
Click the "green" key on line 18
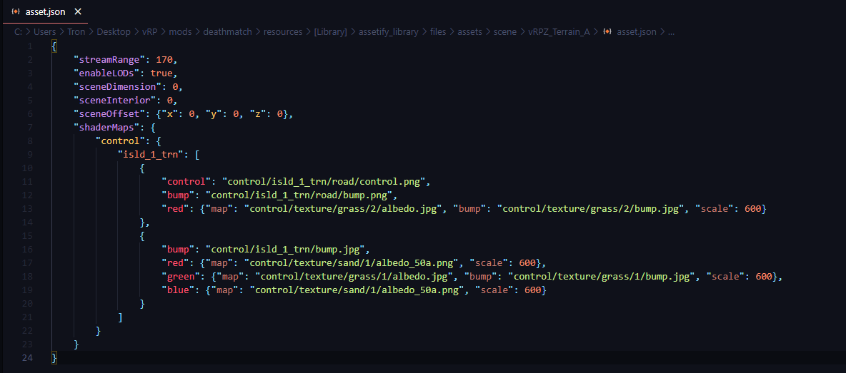click(181, 277)
